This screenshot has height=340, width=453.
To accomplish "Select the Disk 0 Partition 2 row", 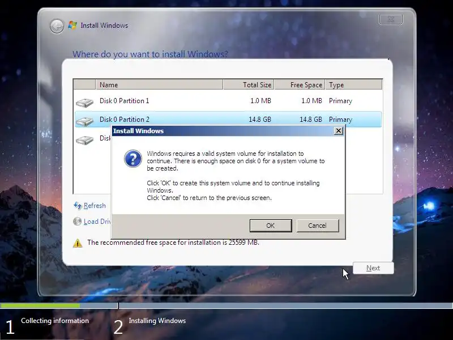I will click(x=228, y=119).
